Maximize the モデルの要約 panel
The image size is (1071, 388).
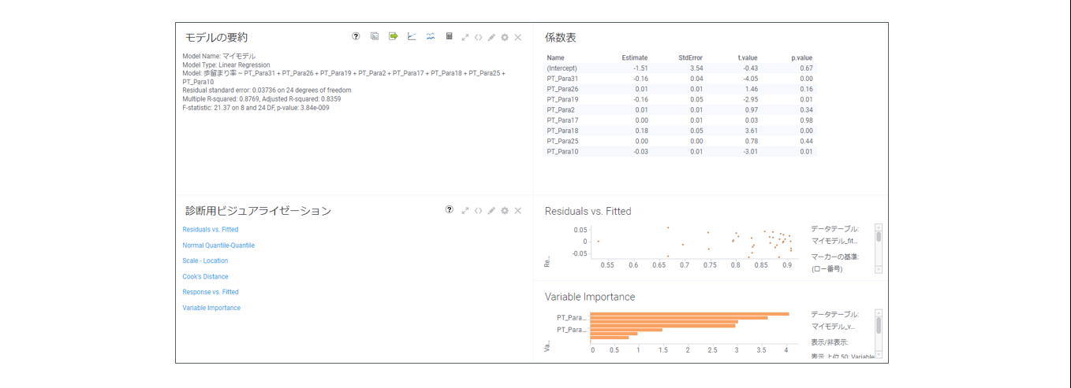465,37
